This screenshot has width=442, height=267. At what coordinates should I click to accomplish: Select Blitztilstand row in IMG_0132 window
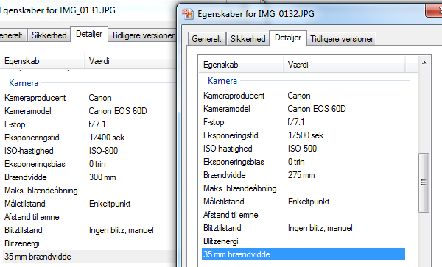point(304,228)
